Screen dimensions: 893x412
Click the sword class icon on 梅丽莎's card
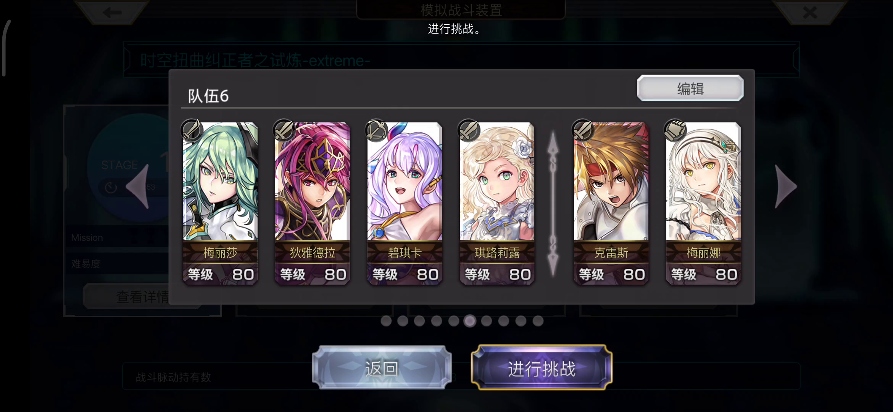click(192, 130)
